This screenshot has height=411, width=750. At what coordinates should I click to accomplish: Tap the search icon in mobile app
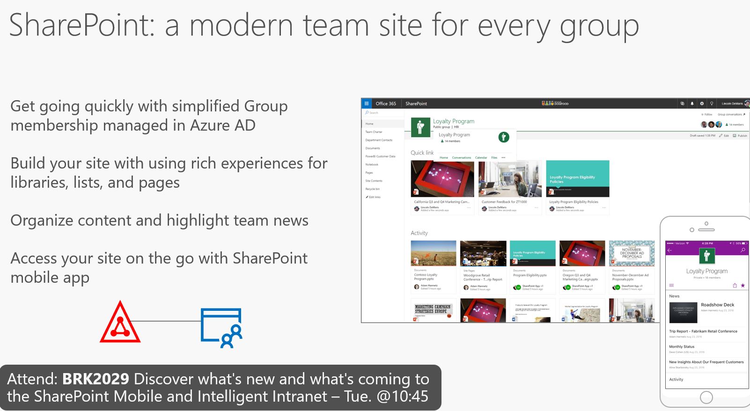pos(743,250)
